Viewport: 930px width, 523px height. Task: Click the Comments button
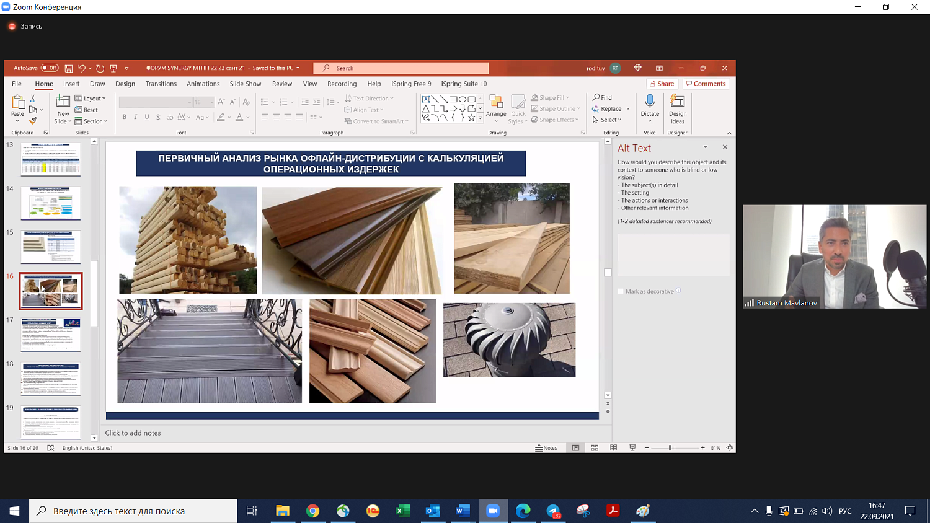(x=706, y=84)
